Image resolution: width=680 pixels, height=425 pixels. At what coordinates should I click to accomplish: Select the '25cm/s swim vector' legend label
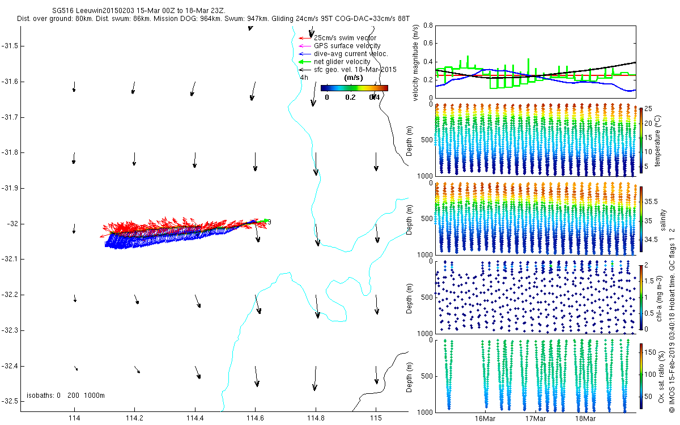pyautogui.click(x=344, y=38)
